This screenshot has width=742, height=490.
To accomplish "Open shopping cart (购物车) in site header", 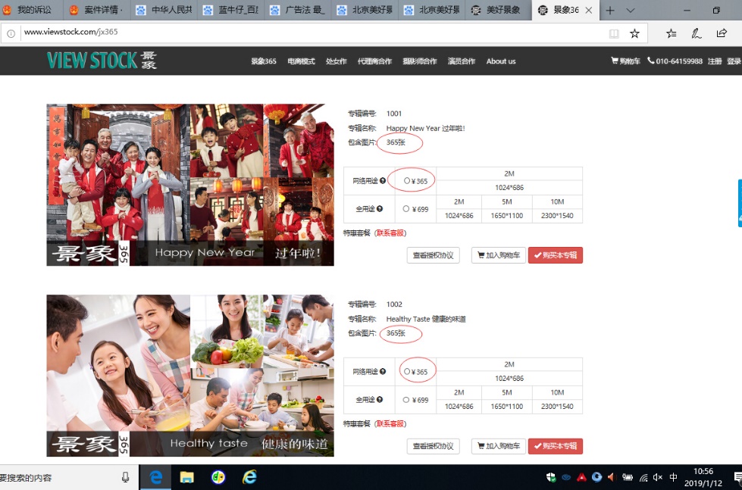I will tap(625, 61).
